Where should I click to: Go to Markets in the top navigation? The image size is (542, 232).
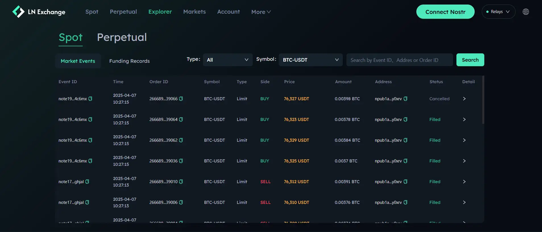[x=194, y=12]
